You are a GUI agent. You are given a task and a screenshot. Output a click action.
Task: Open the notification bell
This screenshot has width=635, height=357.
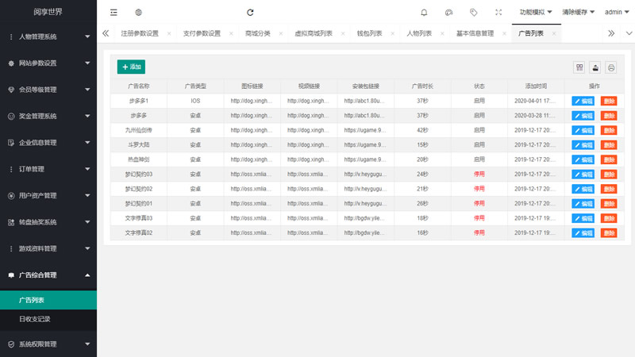424,13
